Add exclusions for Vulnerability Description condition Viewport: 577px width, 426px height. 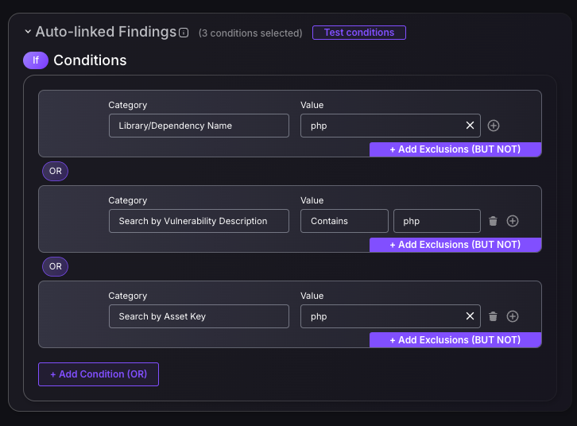coord(455,245)
